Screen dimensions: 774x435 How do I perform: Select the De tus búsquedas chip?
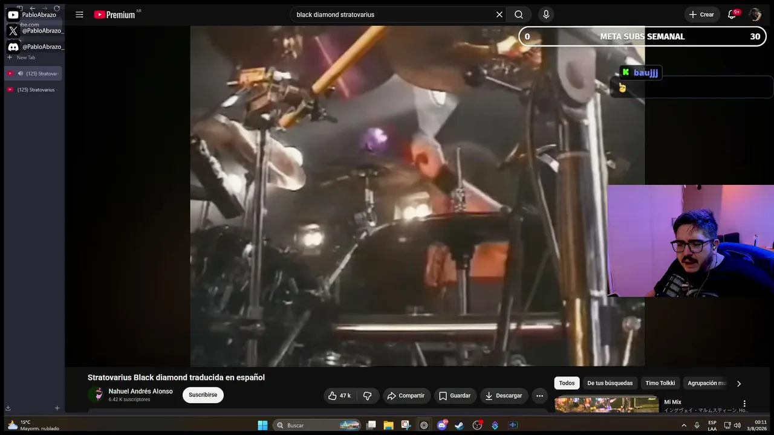[x=610, y=383]
